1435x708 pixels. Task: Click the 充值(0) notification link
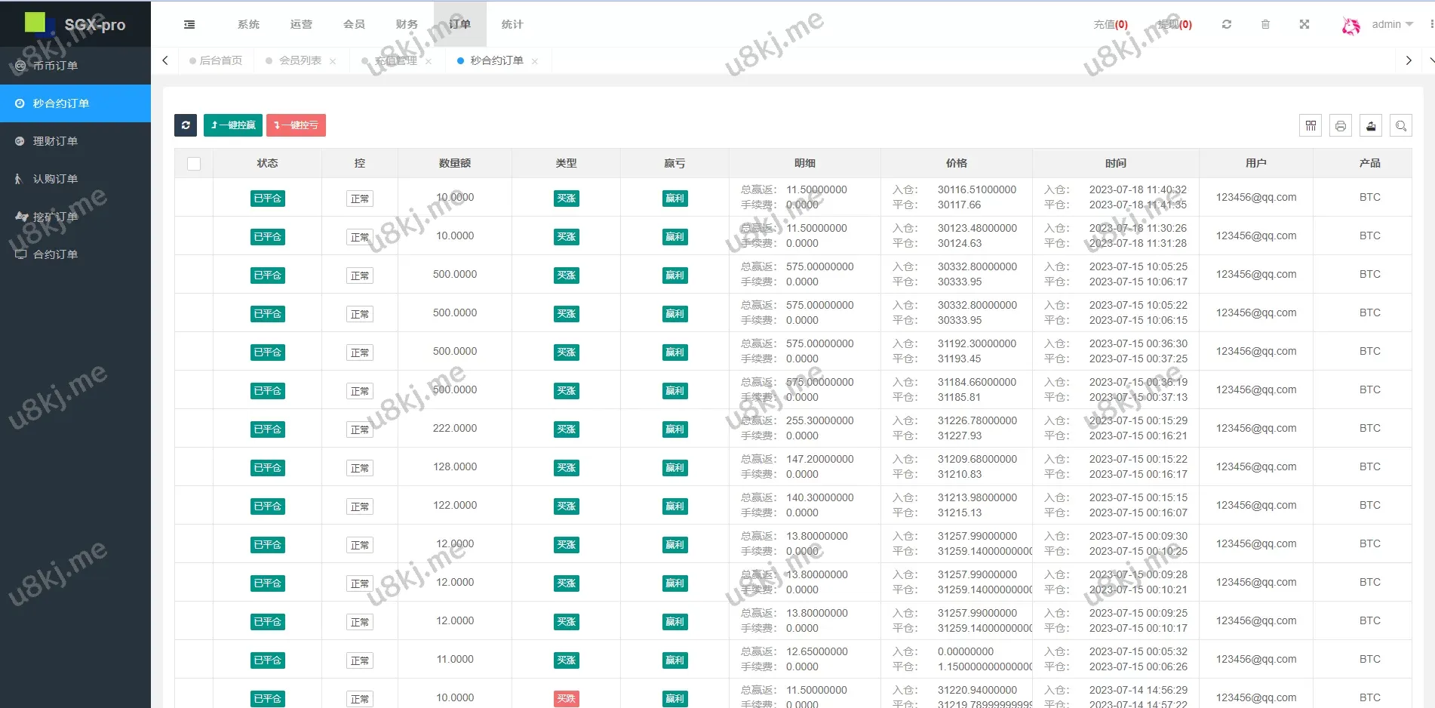click(1110, 25)
